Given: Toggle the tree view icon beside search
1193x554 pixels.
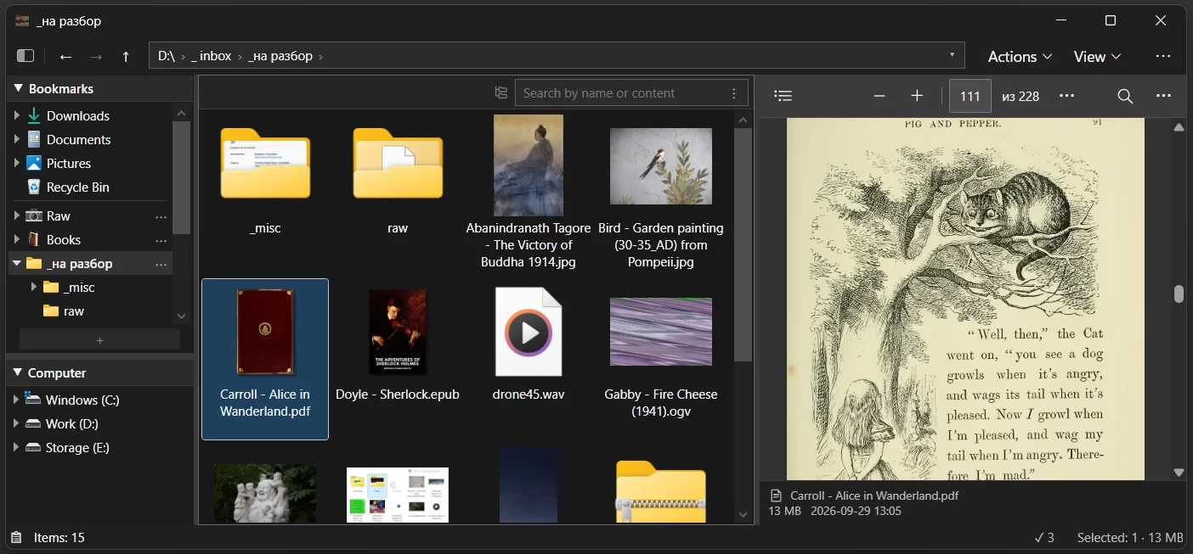Looking at the screenshot, I should pyautogui.click(x=500, y=92).
